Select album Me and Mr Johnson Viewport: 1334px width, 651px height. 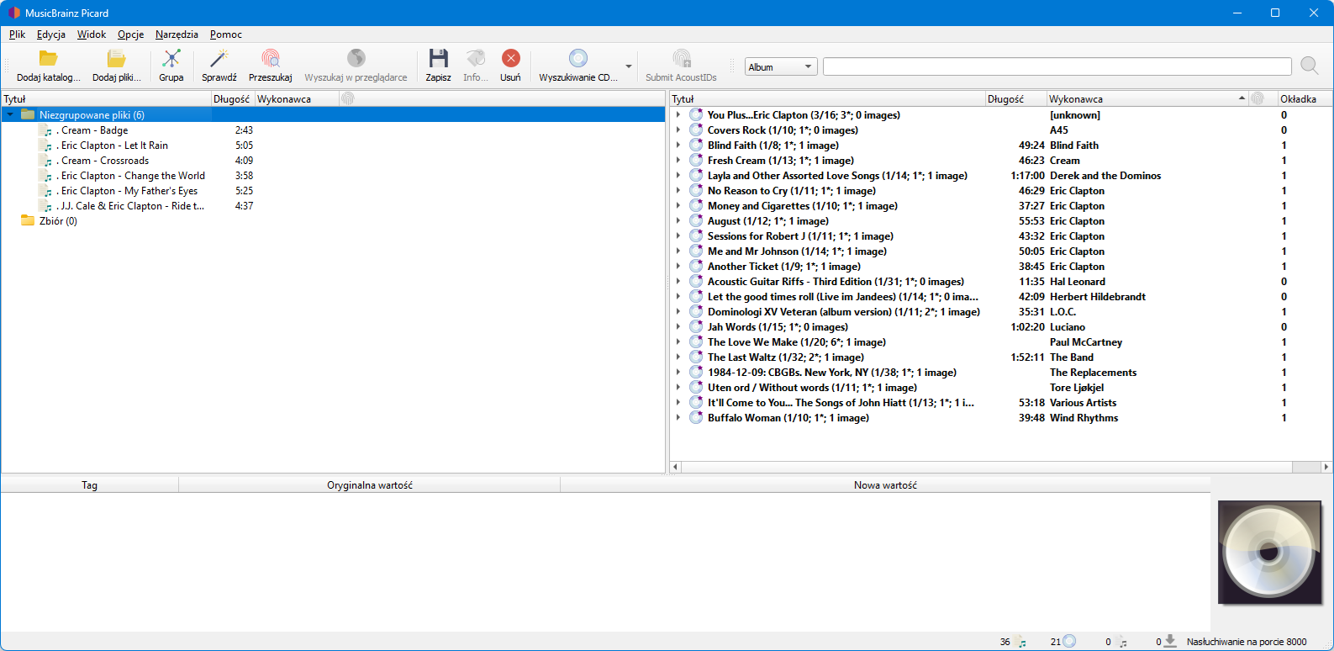(797, 251)
